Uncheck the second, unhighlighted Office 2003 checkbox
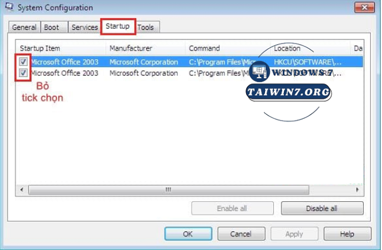This screenshot has width=382, height=250. click(x=24, y=73)
